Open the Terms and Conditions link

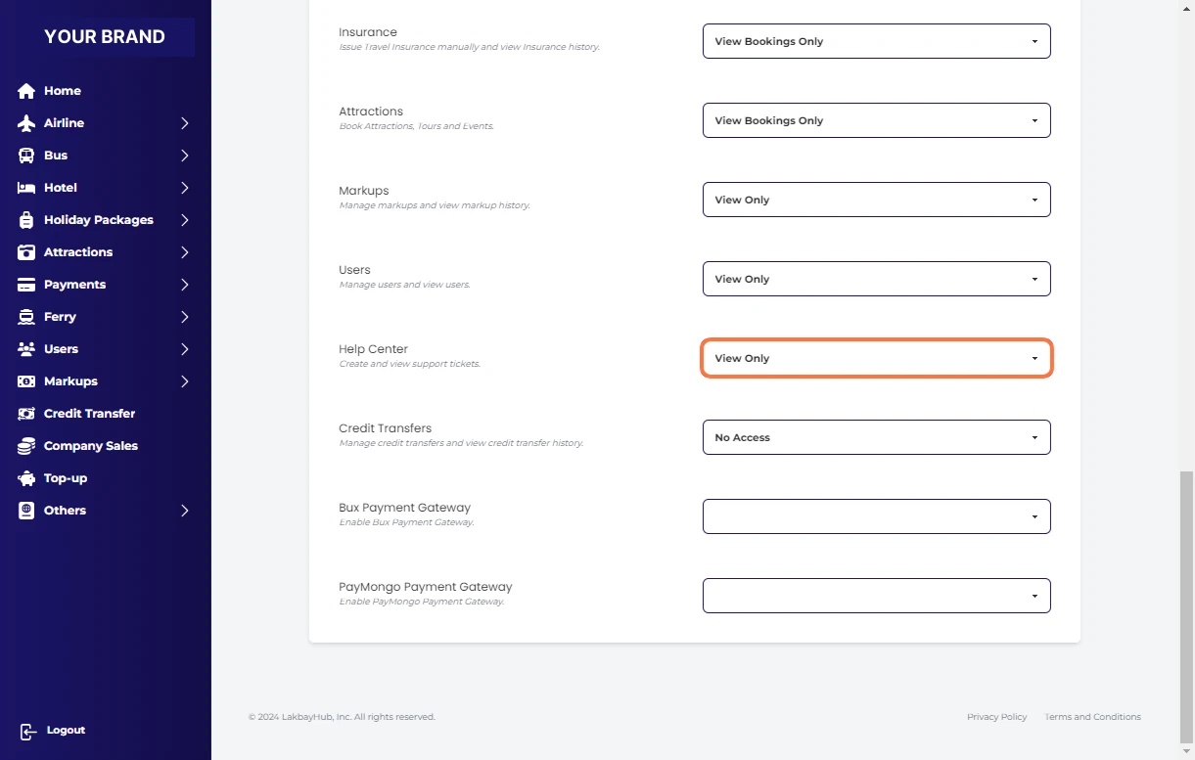pos(1092,717)
